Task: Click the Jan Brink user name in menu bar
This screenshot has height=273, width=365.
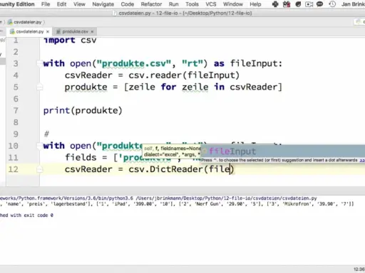Action: click(353, 4)
